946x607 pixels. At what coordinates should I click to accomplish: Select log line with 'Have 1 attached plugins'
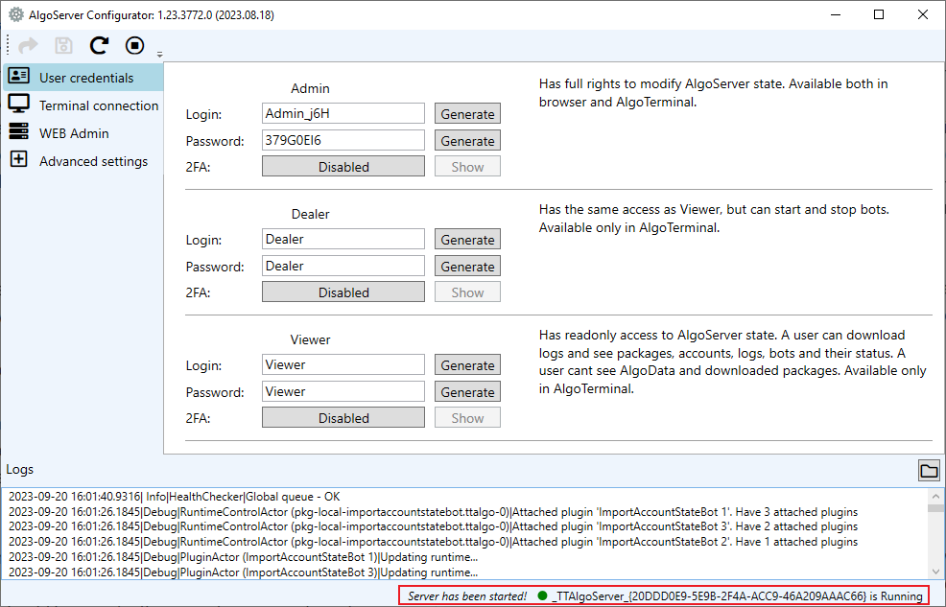click(433, 542)
